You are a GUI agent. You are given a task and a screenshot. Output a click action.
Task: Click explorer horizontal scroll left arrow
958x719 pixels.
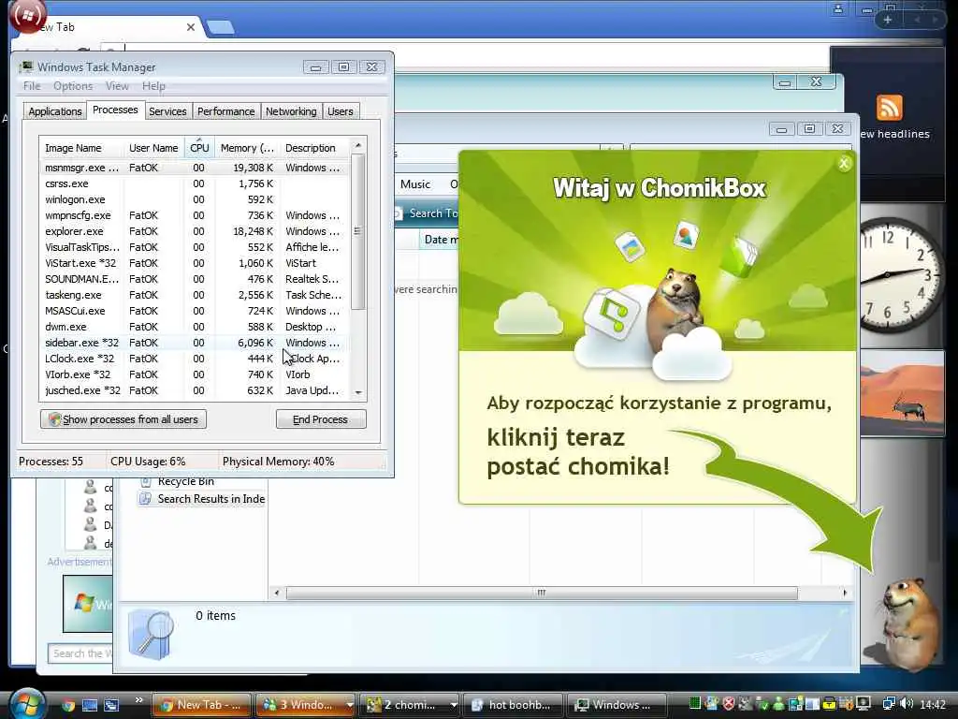tap(277, 593)
